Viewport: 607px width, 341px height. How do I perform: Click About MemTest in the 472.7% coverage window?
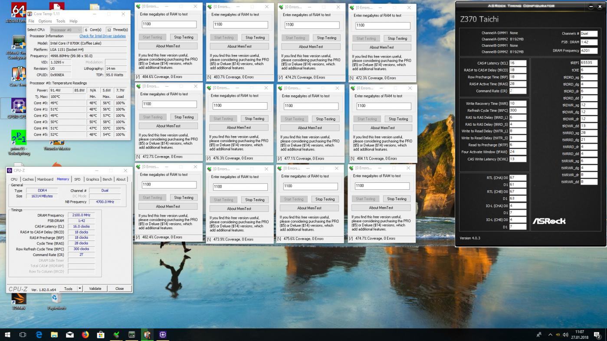168,126
